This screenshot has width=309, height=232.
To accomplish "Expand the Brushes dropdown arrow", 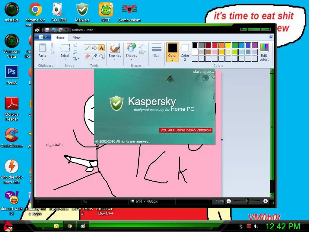I will point(115,60).
